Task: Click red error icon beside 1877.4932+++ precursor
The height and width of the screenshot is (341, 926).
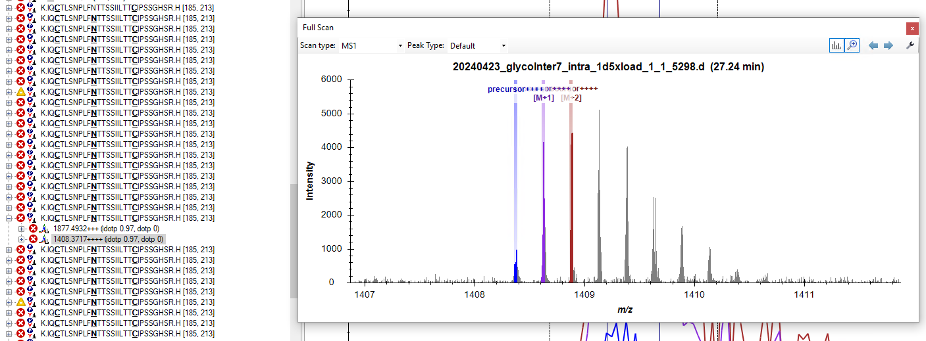Action: 33,229
